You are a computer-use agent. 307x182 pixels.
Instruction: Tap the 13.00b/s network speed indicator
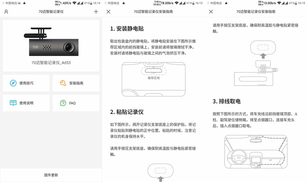[270, 3]
